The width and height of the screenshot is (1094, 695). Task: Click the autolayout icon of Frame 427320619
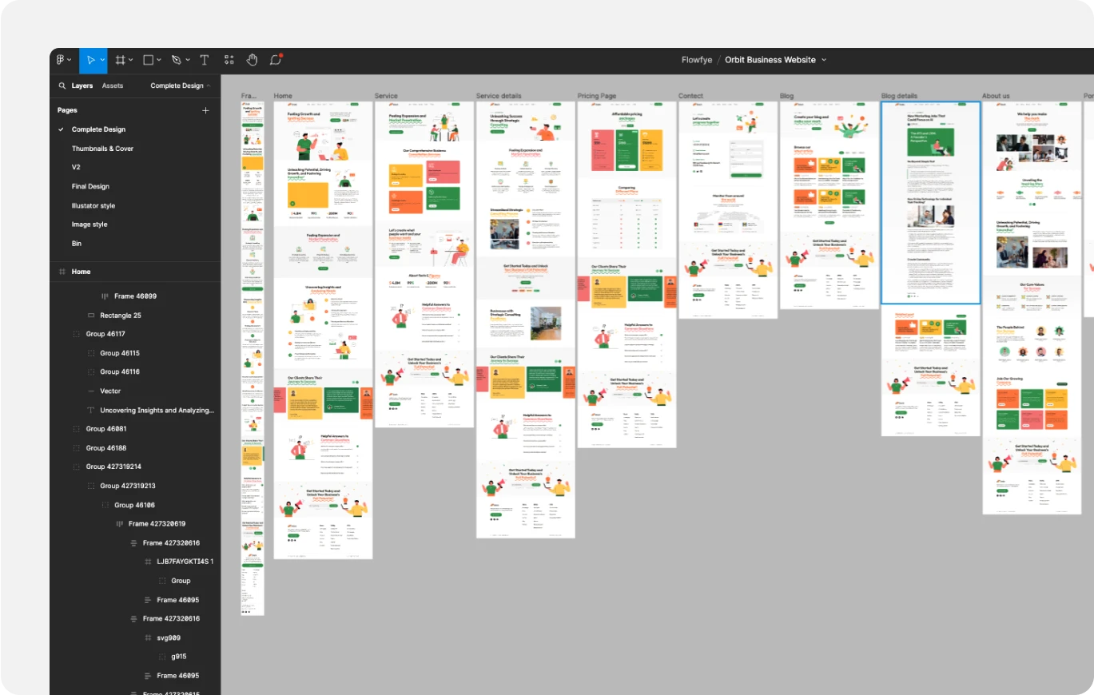tap(119, 524)
